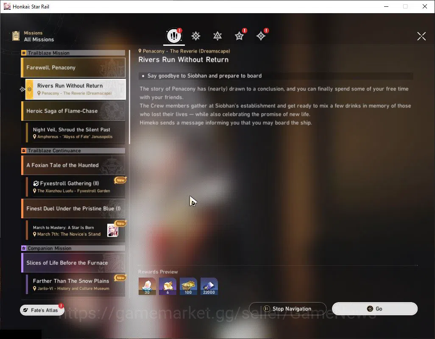
Task: Click the mission list scrollbar
Action: 130,96
